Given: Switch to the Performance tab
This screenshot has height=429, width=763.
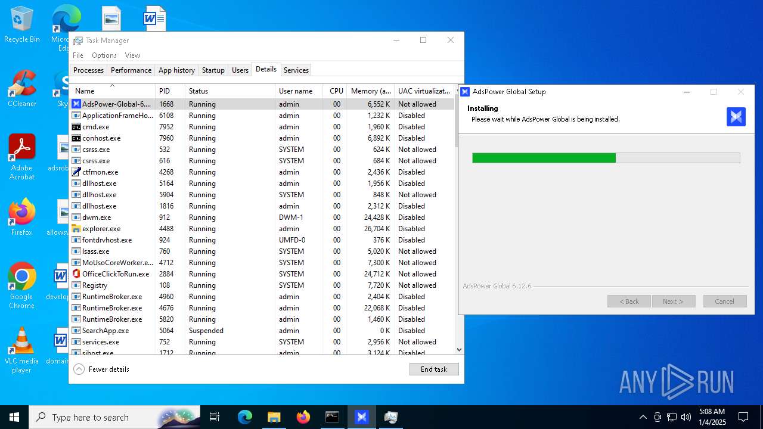Looking at the screenshot, I should [x=131, y=70].
